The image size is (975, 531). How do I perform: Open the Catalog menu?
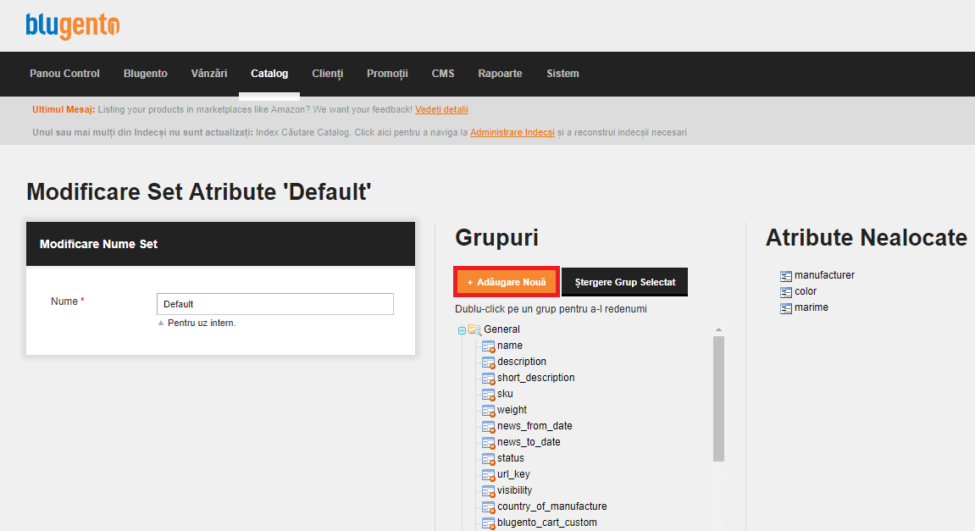269,74
